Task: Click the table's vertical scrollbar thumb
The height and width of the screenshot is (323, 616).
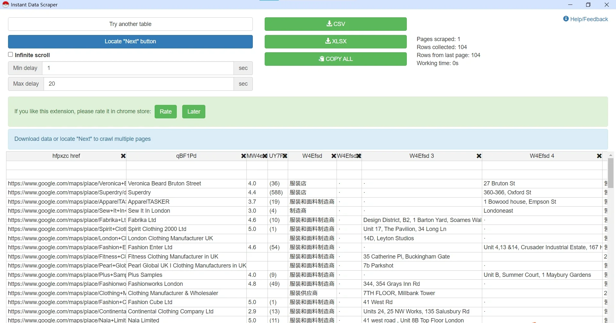Action: [x=611, y=173]
